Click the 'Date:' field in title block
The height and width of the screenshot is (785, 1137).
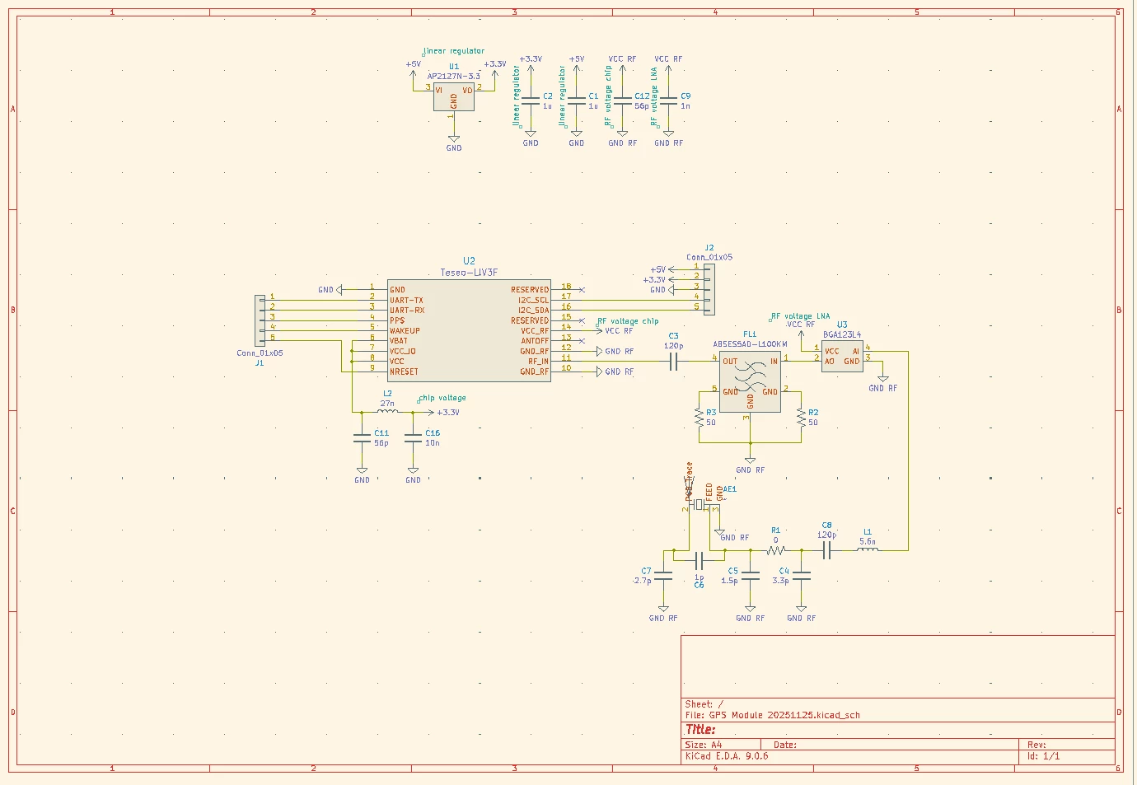coord(785,745)
